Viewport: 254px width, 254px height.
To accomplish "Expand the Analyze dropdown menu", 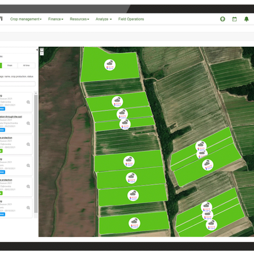I will click(x=104, y=19).
